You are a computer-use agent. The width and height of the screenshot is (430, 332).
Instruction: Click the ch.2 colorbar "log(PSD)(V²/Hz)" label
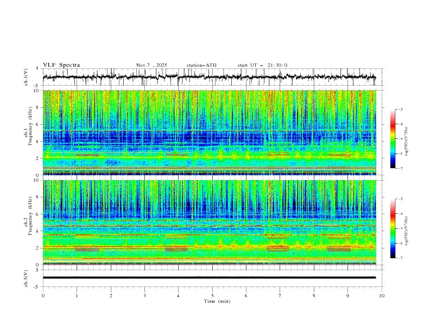(x=407, y=231)
